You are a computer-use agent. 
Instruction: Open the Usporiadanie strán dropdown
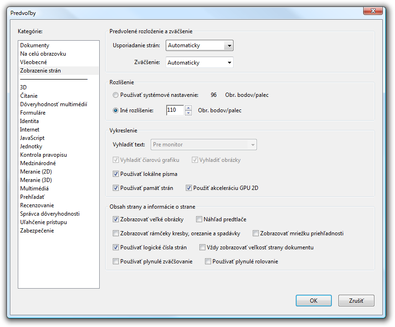228,45
